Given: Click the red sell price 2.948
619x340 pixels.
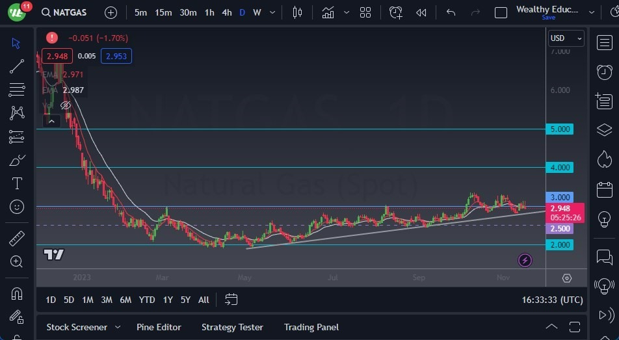Looking at the screenshot, I should 57,56.
